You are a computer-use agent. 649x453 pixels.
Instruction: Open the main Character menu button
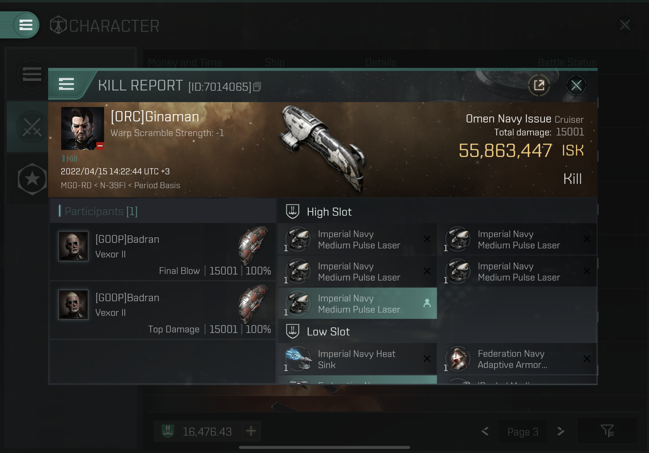point(26,25)
